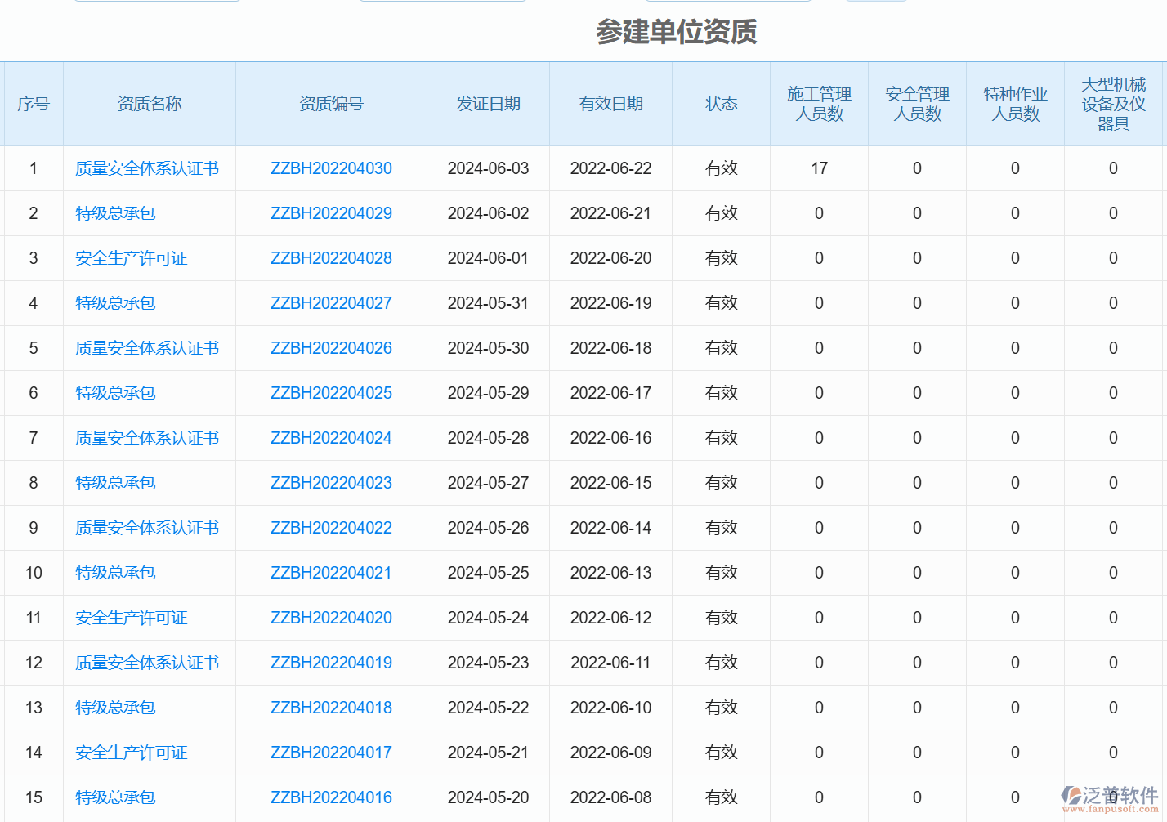Image resolution: width=1167 pixels, height=822 pixels.
Task: Click the 大型机械设备及仪器具 column header
Action: (1113, 104)
